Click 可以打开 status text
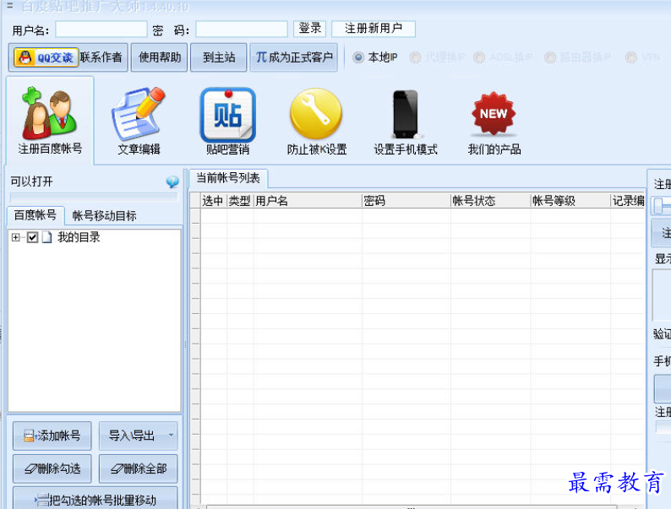Screen dimensions: 671x509 click(x=31, y=181)
